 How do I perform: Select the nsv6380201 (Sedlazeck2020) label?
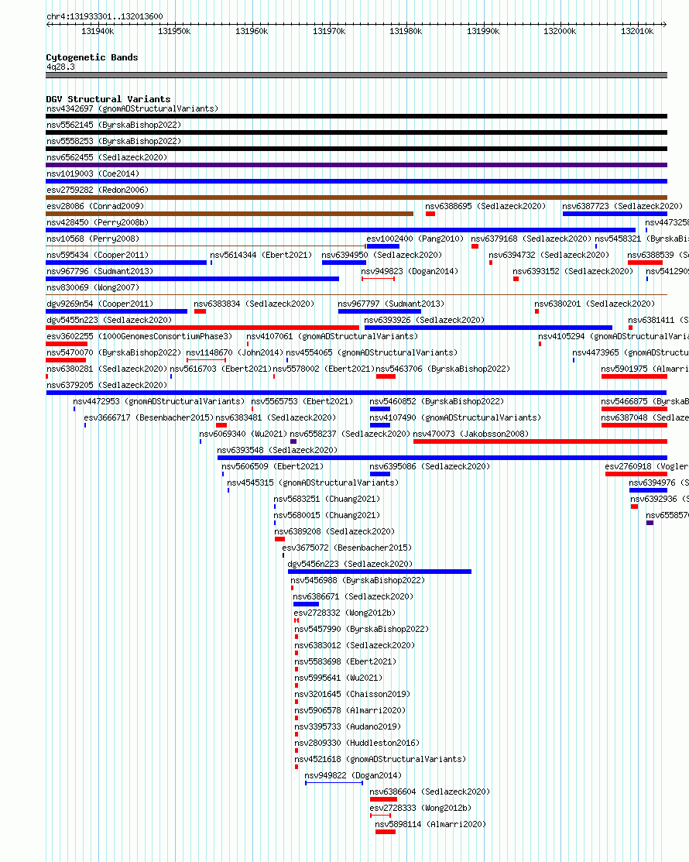pos(595,304)
